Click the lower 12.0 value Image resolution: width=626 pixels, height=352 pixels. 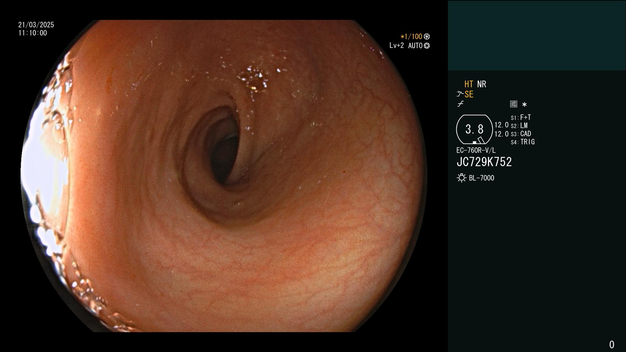(501, 134)
